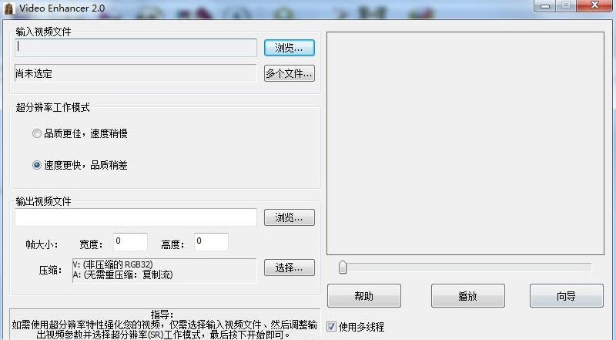Close the Video Enhancer window
Viewport: 616px width, 340px height.
pos(594,5)
